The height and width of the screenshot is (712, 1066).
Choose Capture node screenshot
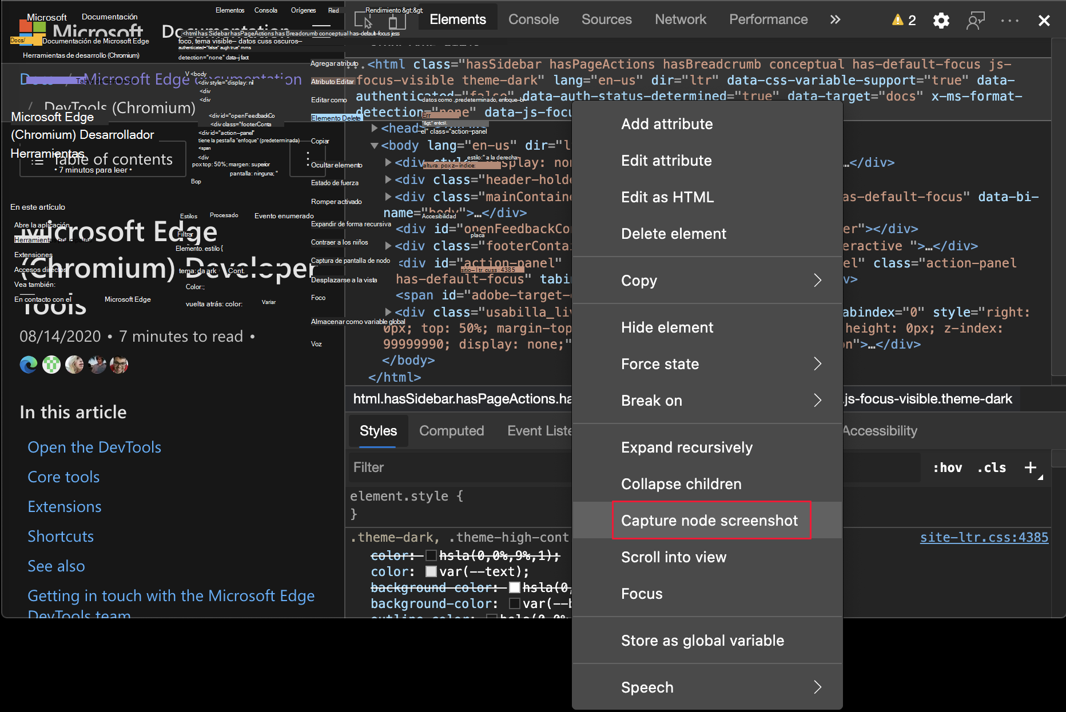point(707,521)
